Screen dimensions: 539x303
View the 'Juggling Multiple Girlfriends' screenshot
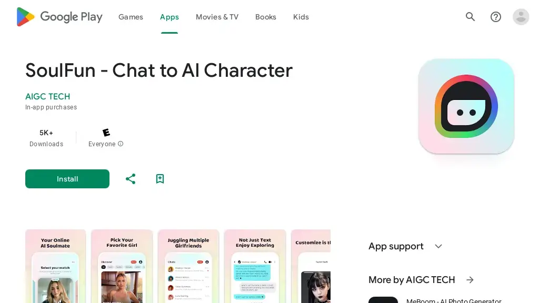(188, 266)
